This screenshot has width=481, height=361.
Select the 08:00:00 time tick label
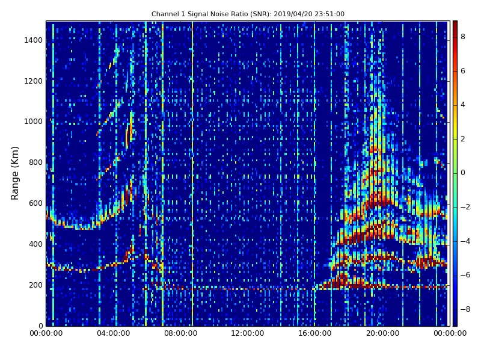180,333
